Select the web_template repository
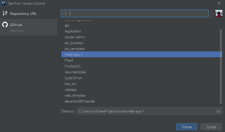 click(142, 95)
